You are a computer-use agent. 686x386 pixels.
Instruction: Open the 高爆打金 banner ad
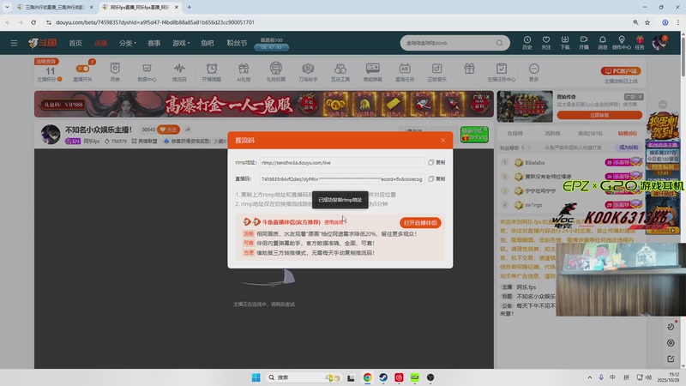coord(264,104)
